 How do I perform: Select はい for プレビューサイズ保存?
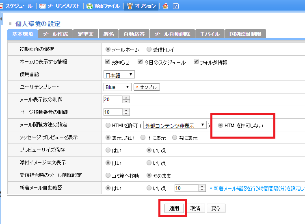click(108, 150)
